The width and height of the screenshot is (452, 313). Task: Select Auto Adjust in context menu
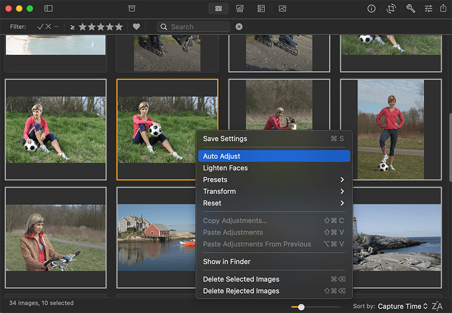pyautogui.click(x=274, y=156)
